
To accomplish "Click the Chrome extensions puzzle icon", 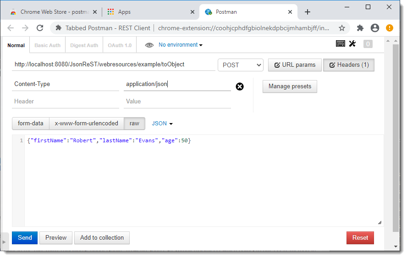I will 360,28.
